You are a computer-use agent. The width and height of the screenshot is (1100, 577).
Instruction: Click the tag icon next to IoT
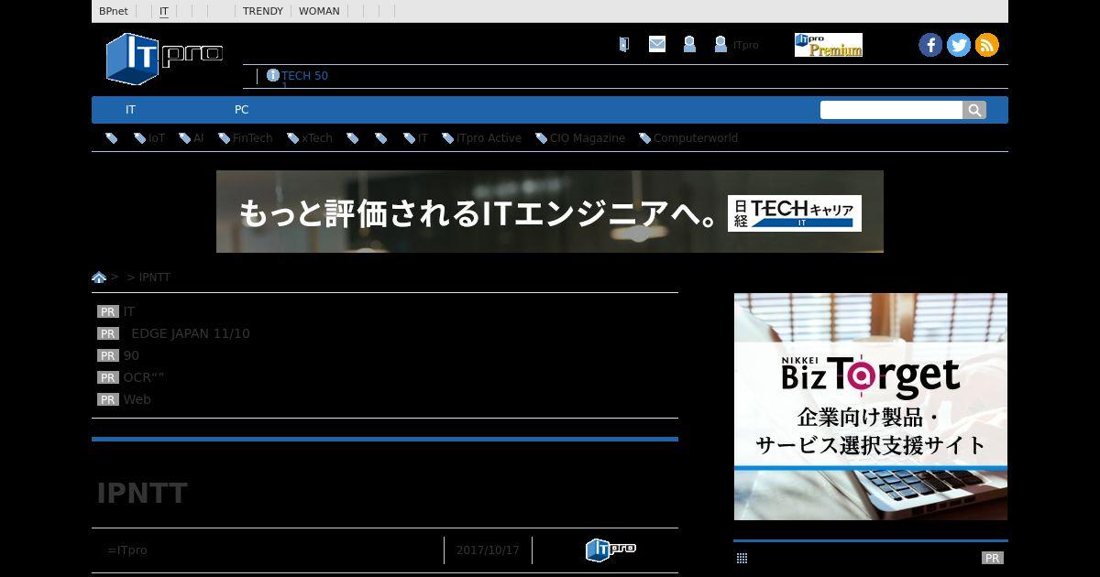(140, 138)
